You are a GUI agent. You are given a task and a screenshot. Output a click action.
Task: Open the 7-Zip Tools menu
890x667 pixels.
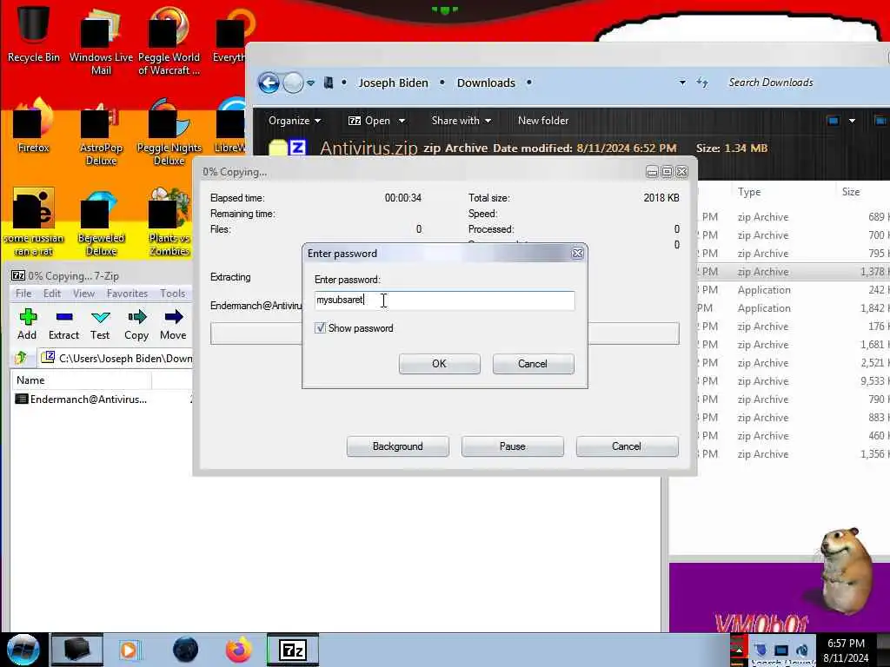point(173,294)
